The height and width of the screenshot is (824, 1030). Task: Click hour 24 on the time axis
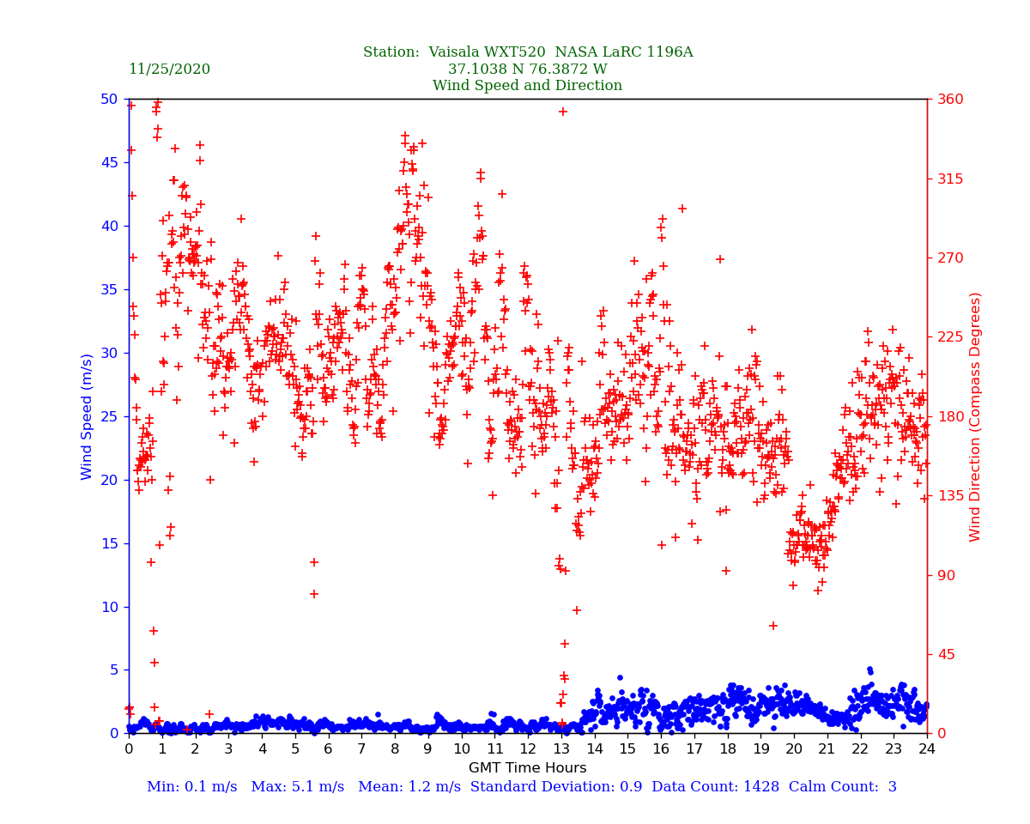(x=927, y=749)
